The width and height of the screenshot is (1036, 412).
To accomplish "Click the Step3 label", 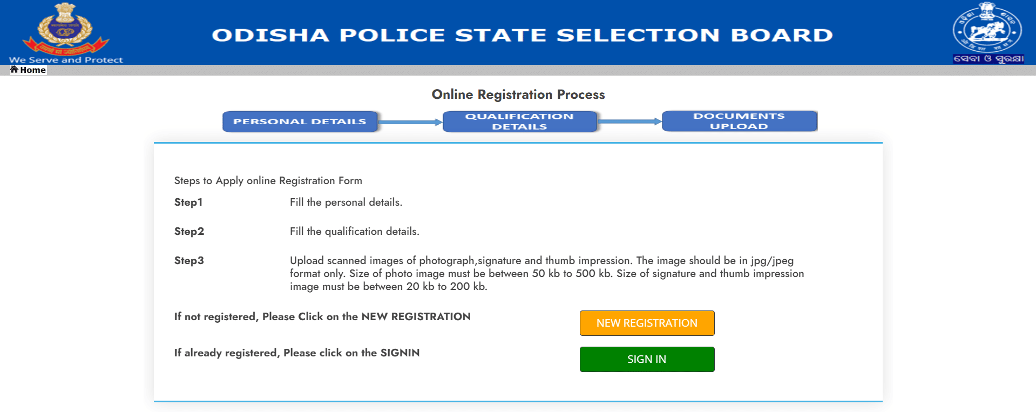I will click(x=189, y=260).
